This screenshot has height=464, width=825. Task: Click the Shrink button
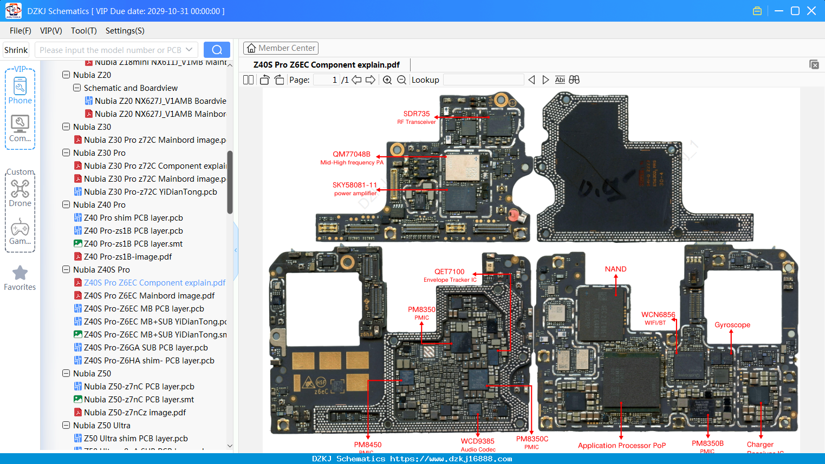16,50
